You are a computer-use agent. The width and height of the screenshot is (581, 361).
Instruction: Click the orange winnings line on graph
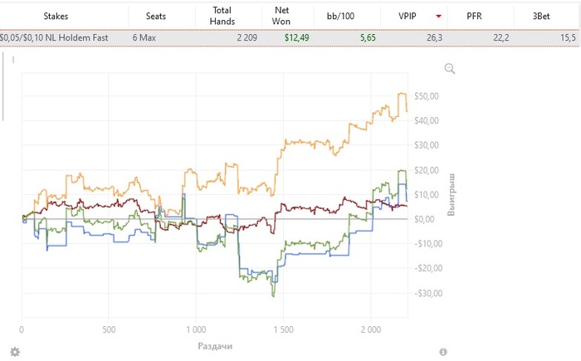(315, 142)
